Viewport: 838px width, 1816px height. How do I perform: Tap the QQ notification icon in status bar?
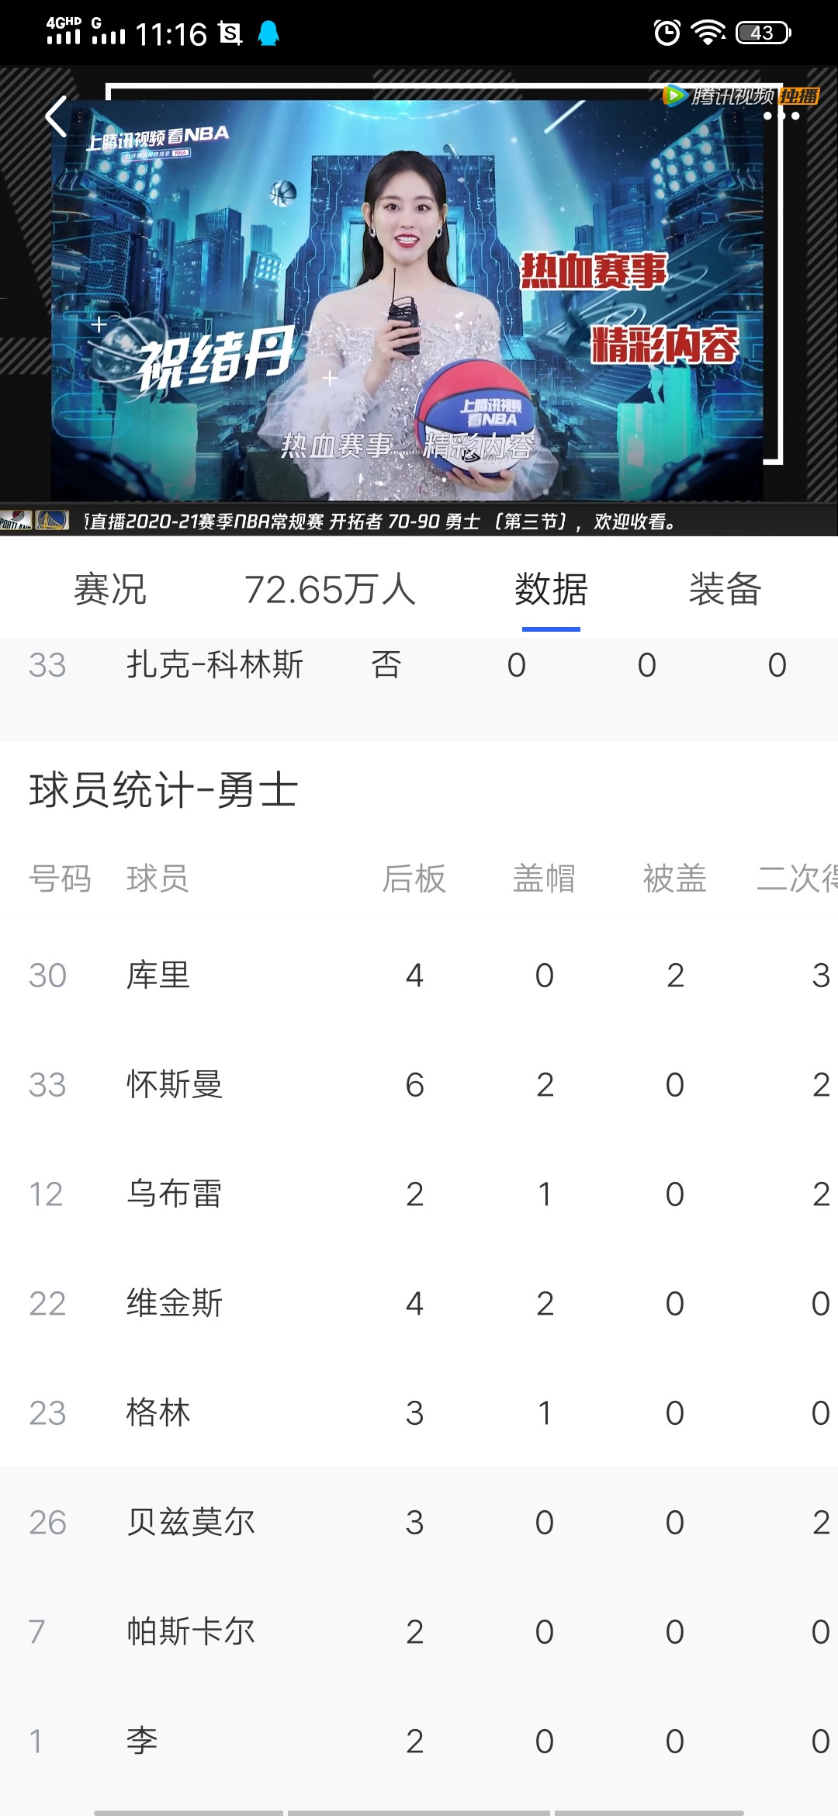point(268,33)
